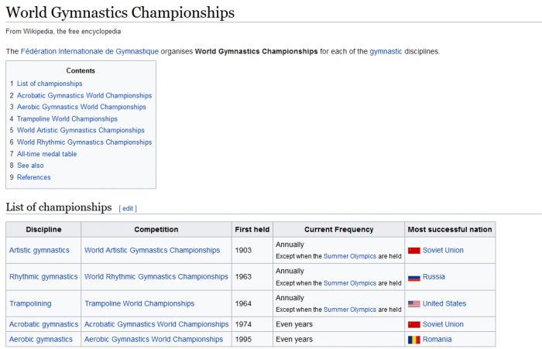
Task: Click the Most successful nation column header
Action: coord(450,230)
